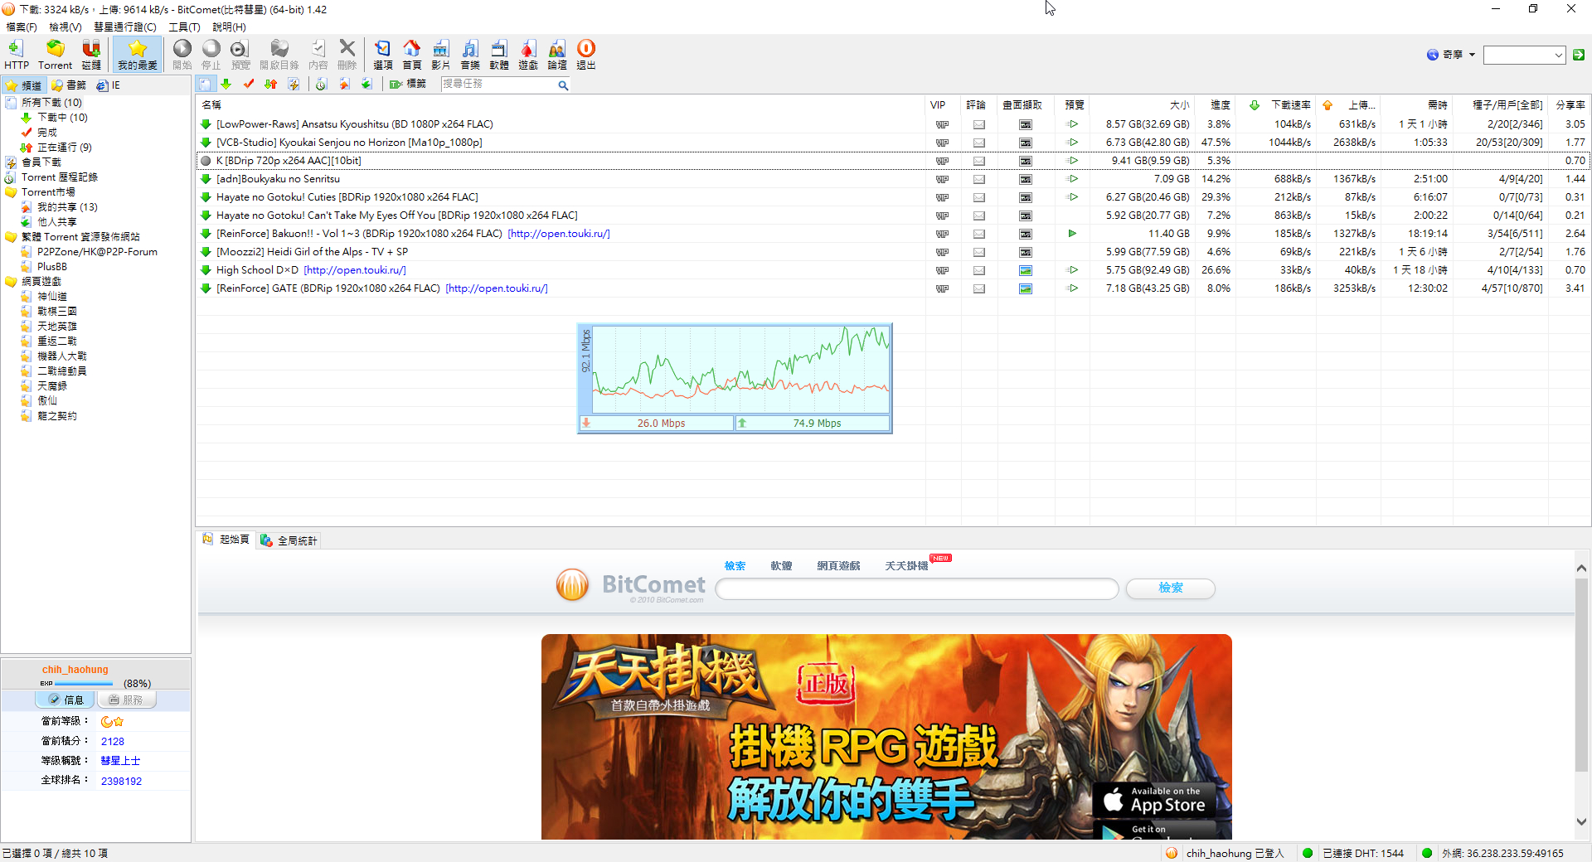Click green preview play icon in Bakuon!! row
1592x862 pixels.
(1072, 234)
